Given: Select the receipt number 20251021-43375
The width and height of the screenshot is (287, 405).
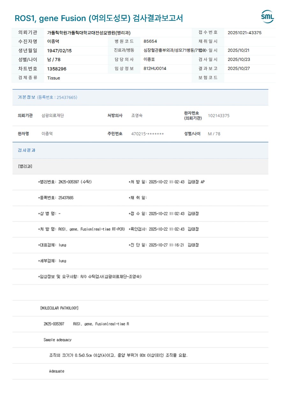Looking at the screenshot, I should tap(245, 33).
